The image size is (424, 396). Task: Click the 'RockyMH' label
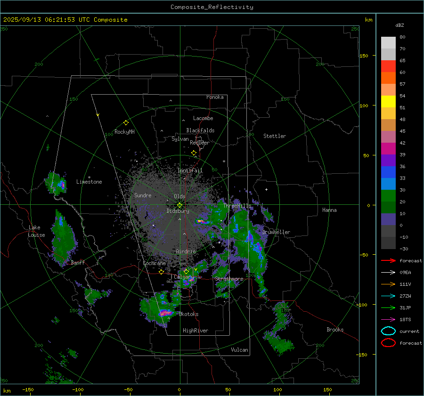124,132
